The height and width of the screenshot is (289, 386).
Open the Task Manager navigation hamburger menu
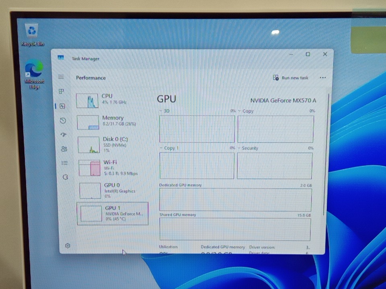[61, 77]
